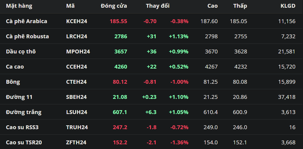This screenshot has height=149, width=303.
Task: Click the SBEH24 contract code
Action: click(x=76, y=97)
